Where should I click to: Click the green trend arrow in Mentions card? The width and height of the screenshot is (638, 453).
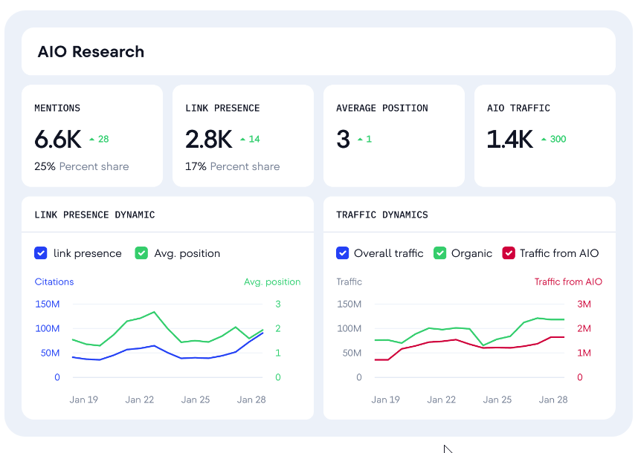(91, 139)
